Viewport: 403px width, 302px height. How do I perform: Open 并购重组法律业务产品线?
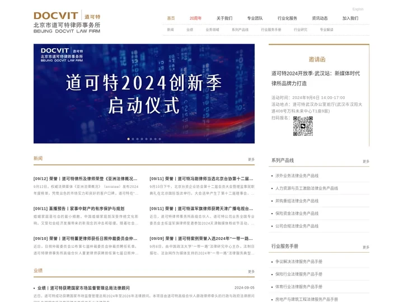coord(297,201)
